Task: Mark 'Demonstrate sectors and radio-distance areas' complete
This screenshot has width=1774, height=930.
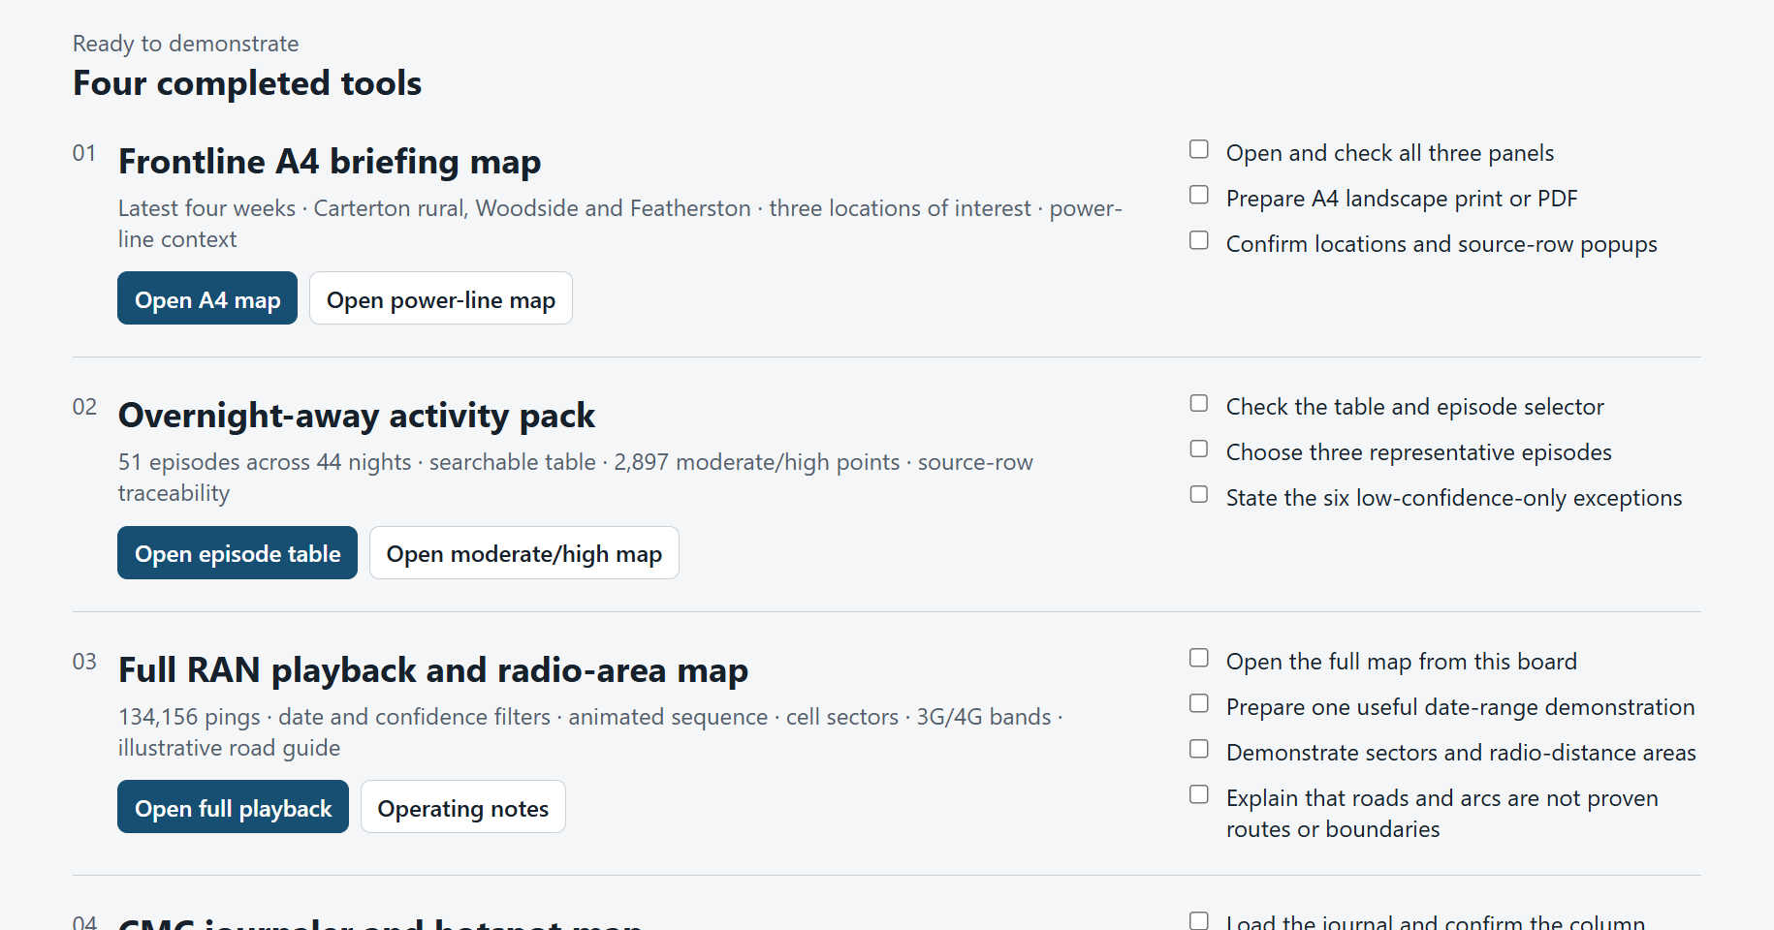Action: pos(1199,749)
